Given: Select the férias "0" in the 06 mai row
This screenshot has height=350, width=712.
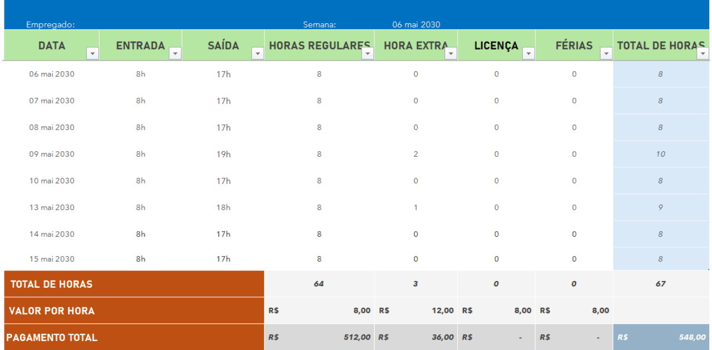Looking at the screenshot, I should coord(574,74).
